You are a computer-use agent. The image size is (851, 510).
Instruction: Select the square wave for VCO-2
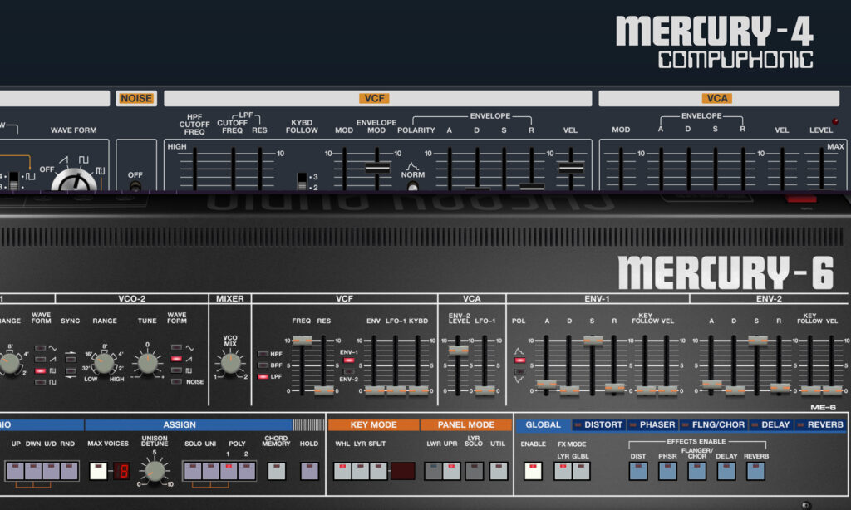click(x=176, y=370)
